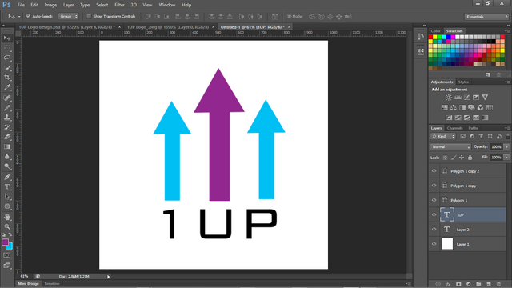The width and height of the screenshot is (512, 288).
Task: Add a Brightness/Contrast adjustment
Action: coord(449,98)
